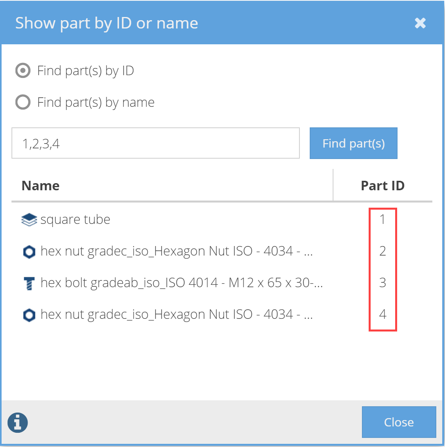Select the hex nut row with ID 2

click(x=176, y=251)
